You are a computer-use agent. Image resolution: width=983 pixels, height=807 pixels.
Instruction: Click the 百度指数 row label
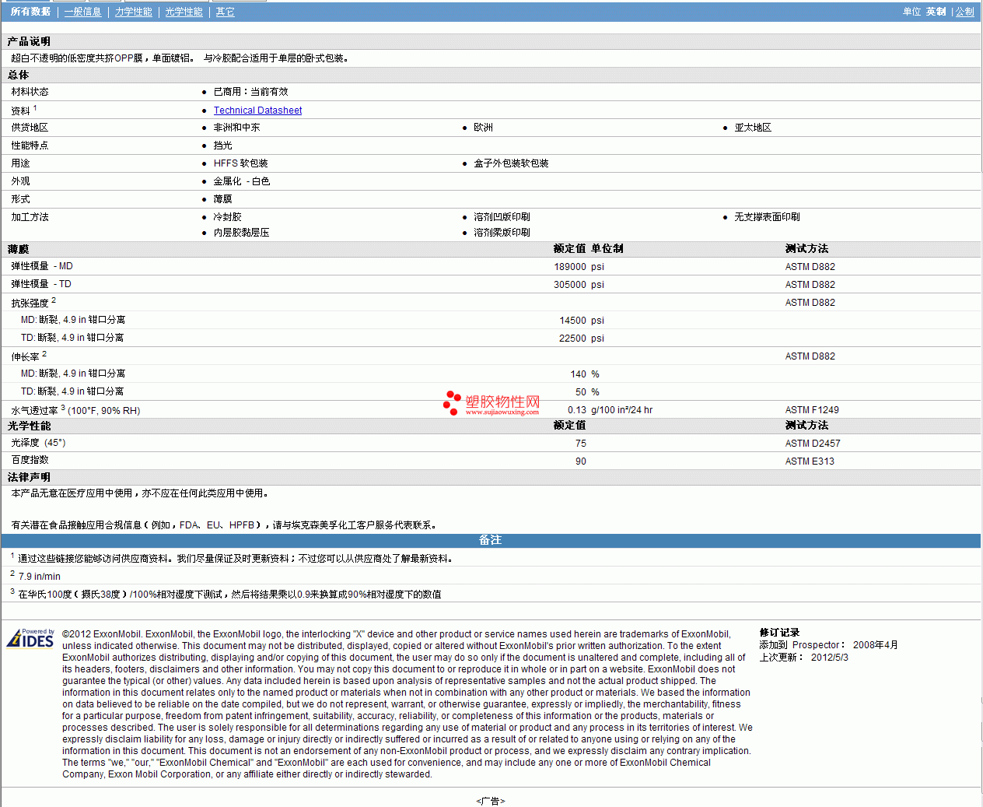[x=30, y=460]
